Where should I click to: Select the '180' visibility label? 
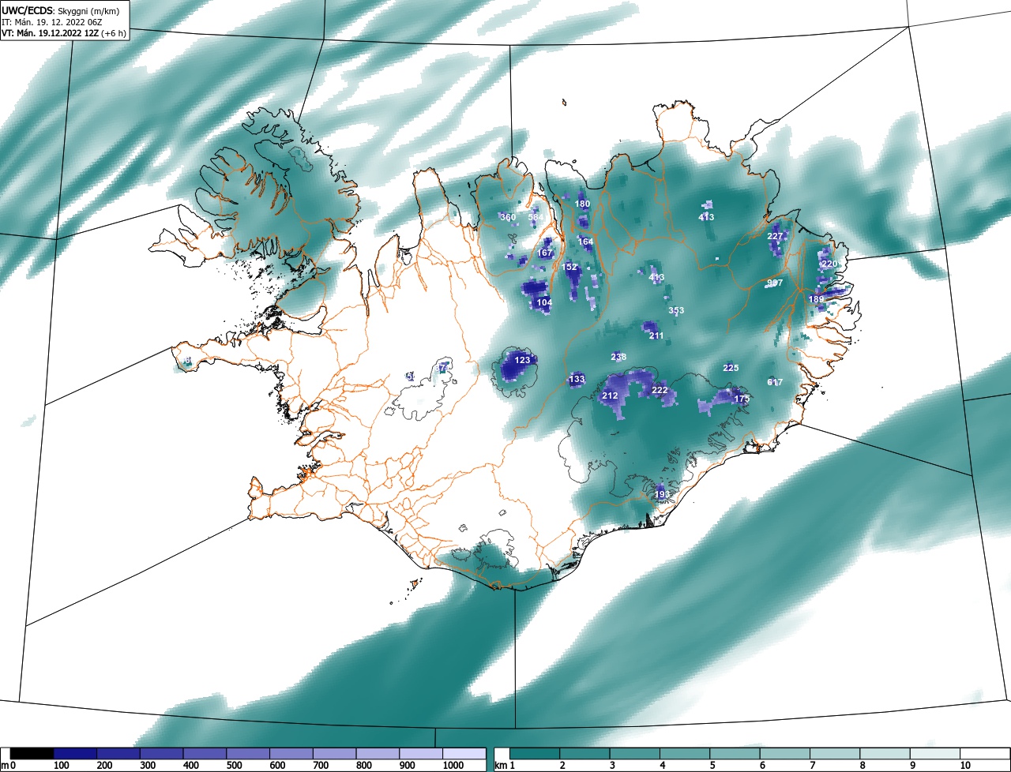[583, 204]
